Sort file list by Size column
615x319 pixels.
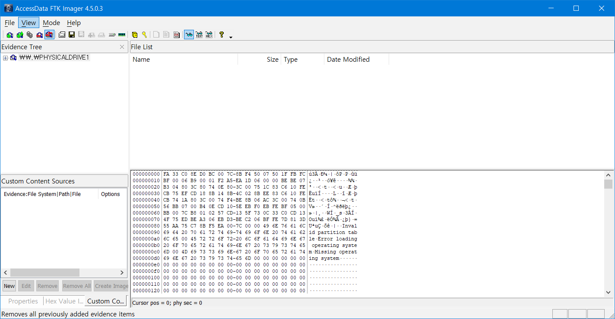(259, 60)
